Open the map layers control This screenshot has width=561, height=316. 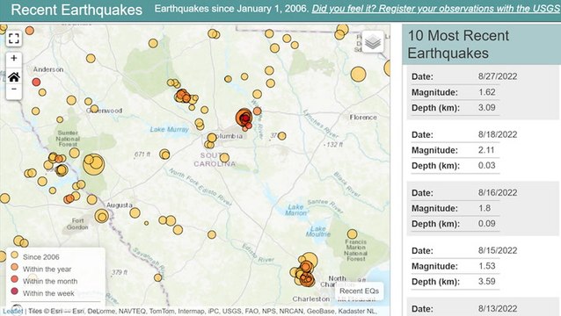pyautogui.click(x=373, y=41)
